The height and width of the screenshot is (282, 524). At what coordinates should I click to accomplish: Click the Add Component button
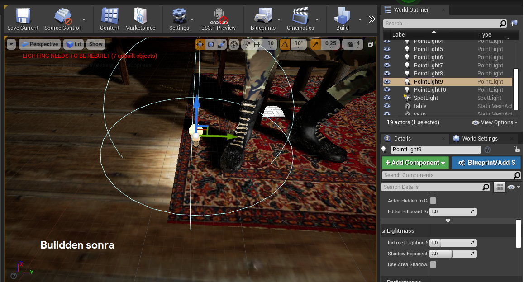(415, 163)
